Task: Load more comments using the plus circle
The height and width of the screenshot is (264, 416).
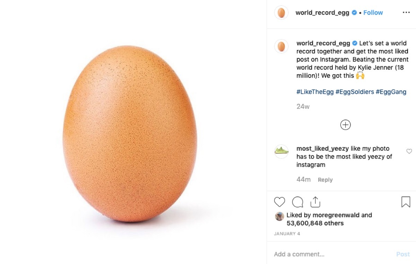Action: point(345,125)
